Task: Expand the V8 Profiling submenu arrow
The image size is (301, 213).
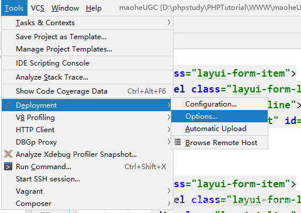Action: [x=169, y=117]
